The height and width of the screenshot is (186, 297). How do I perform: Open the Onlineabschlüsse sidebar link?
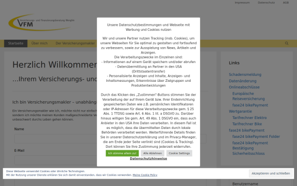(x=244, y=87)
